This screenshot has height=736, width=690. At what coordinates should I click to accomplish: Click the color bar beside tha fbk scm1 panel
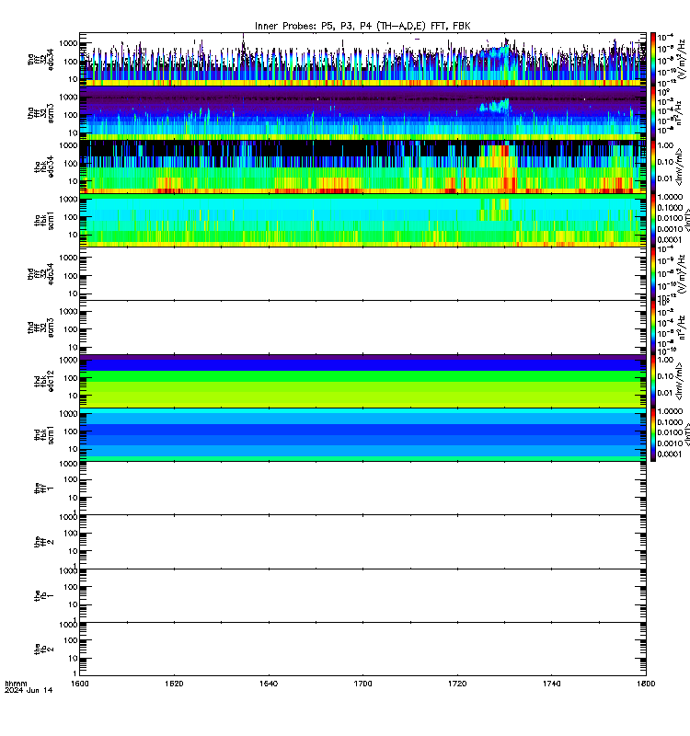653,220
